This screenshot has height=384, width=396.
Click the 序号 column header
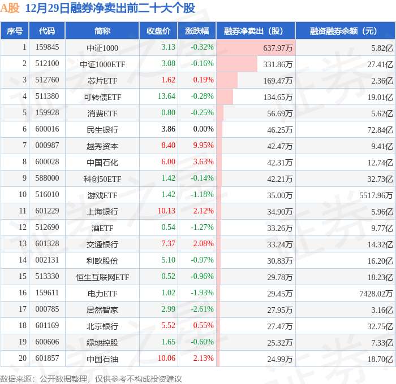(15, 30)
